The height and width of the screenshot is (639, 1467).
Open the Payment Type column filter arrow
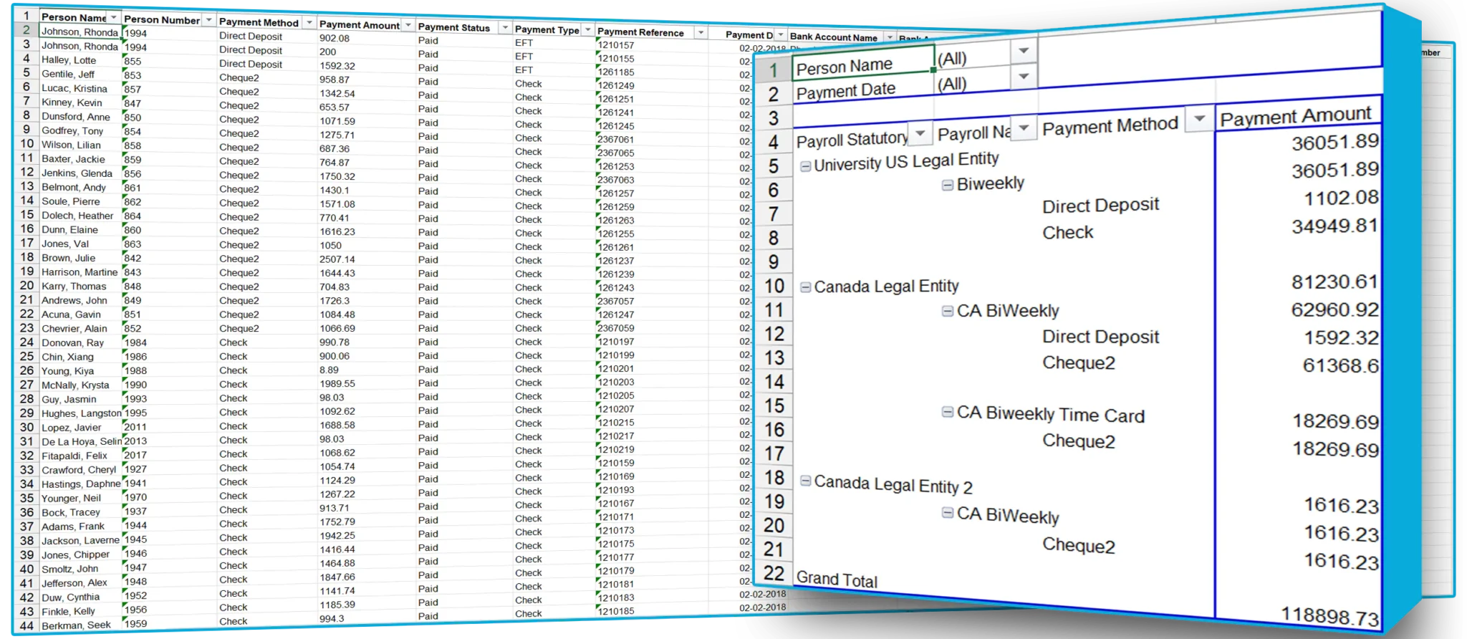(587, 30)
